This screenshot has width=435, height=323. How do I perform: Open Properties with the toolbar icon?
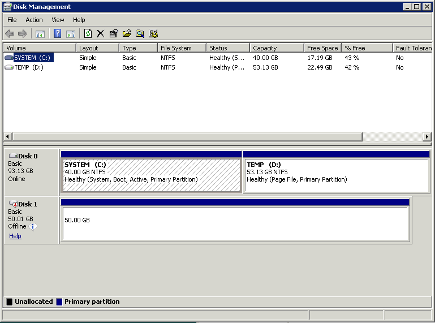click(114, 34)
